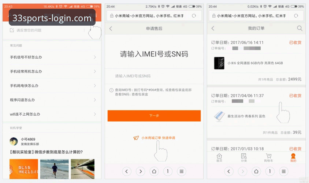Expand the wifi连不上网怎么办 chevron
Screen dimensions: 309x183
(x=95, y=114)
